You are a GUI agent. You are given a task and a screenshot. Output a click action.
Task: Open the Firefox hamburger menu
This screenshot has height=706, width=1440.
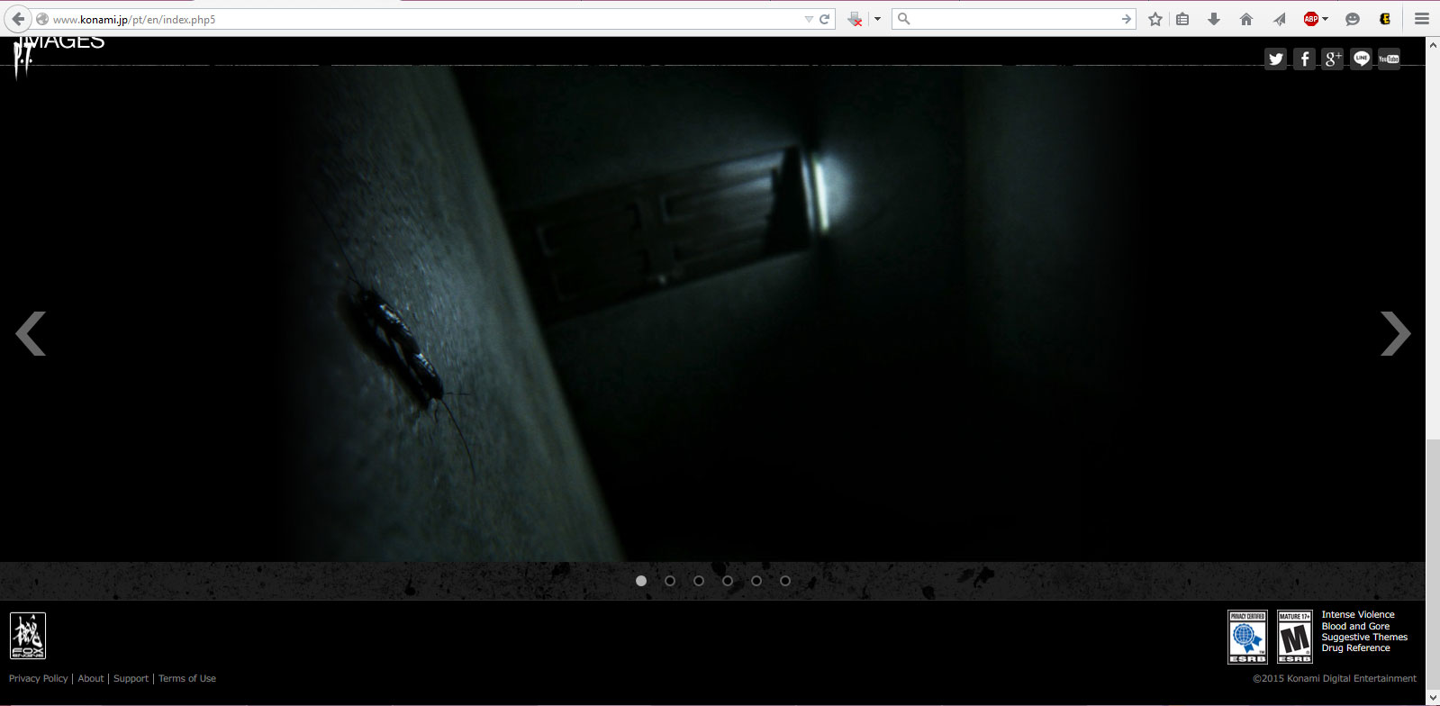(1422, 19)
